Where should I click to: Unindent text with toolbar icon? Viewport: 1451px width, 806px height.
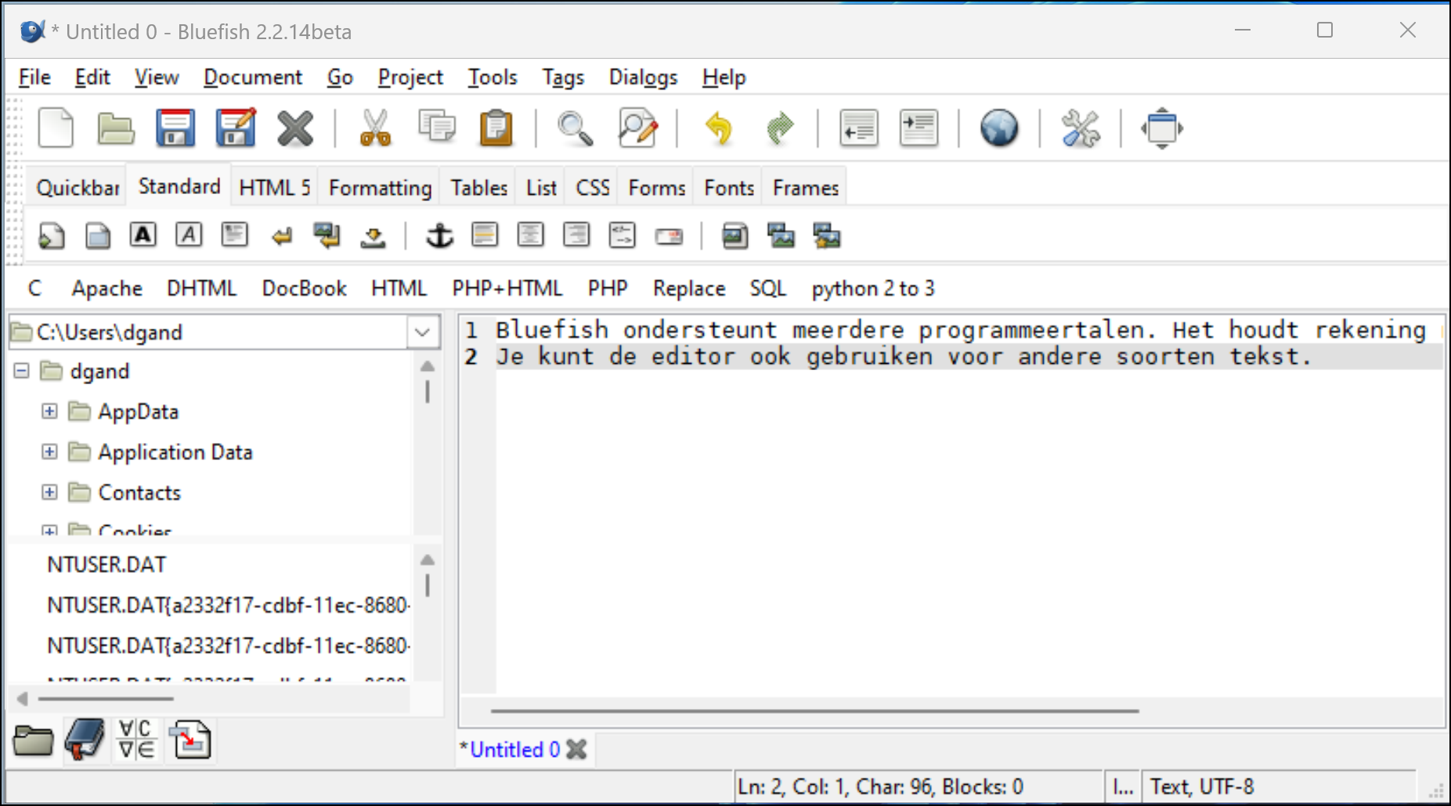click(x=859, y=128)
